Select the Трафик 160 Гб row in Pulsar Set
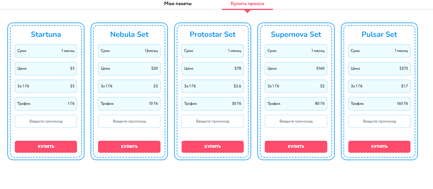This screenshot has width=433, height=189. [379, 104]
